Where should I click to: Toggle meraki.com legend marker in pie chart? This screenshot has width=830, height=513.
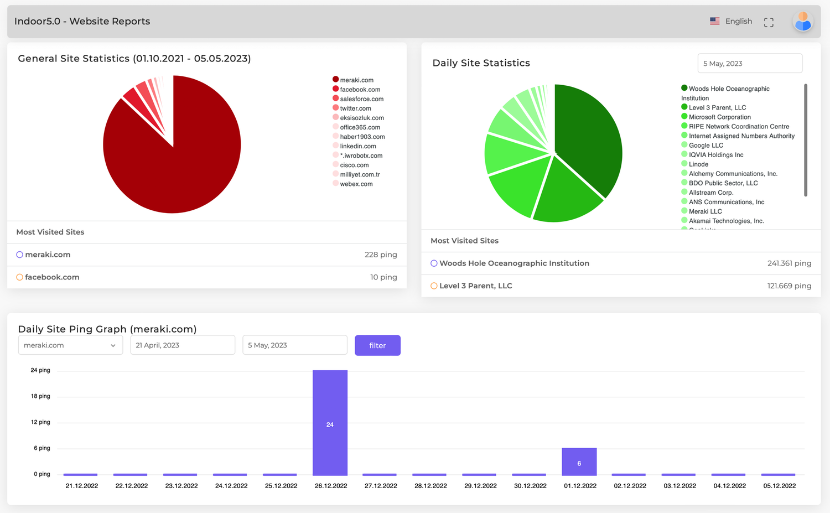tap(336, 80)
